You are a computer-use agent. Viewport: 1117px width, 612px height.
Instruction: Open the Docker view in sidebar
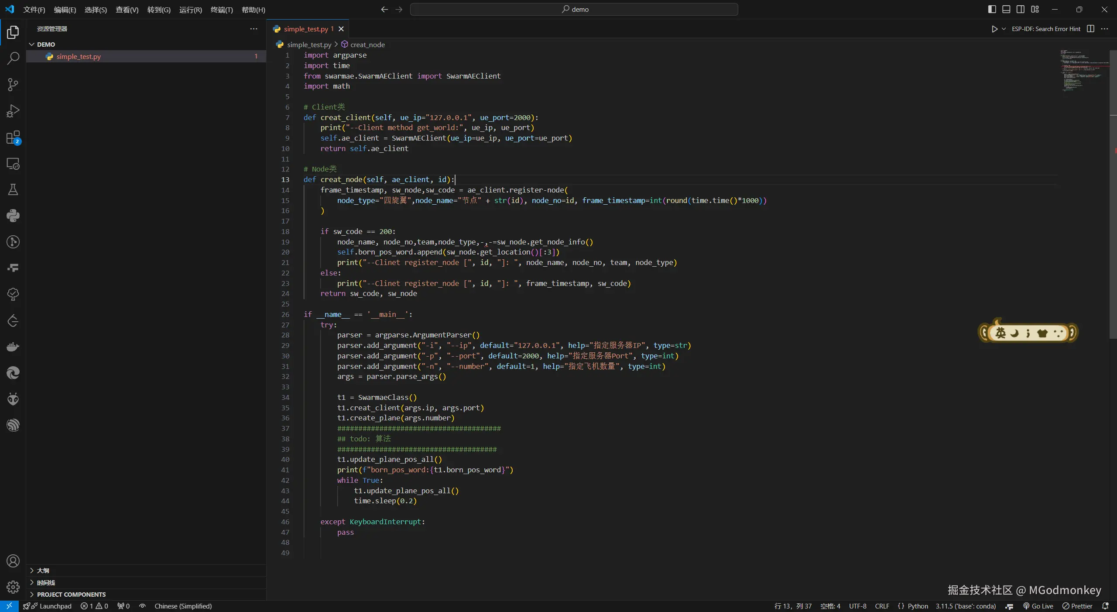tap(13, 347)
